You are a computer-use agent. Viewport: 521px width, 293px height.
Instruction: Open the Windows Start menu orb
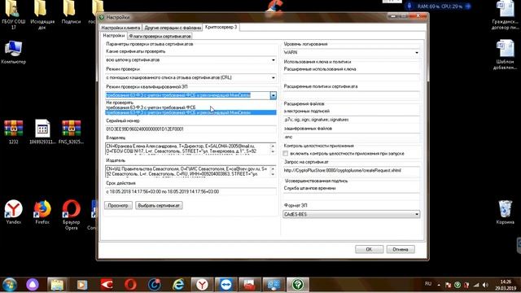point(10,285)
